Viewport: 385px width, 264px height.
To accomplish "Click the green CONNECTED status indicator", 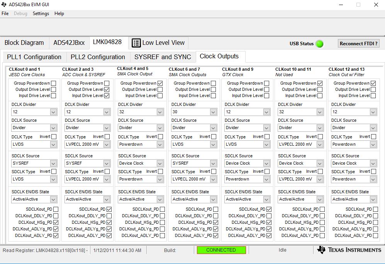I will click(x=221, y=250).
